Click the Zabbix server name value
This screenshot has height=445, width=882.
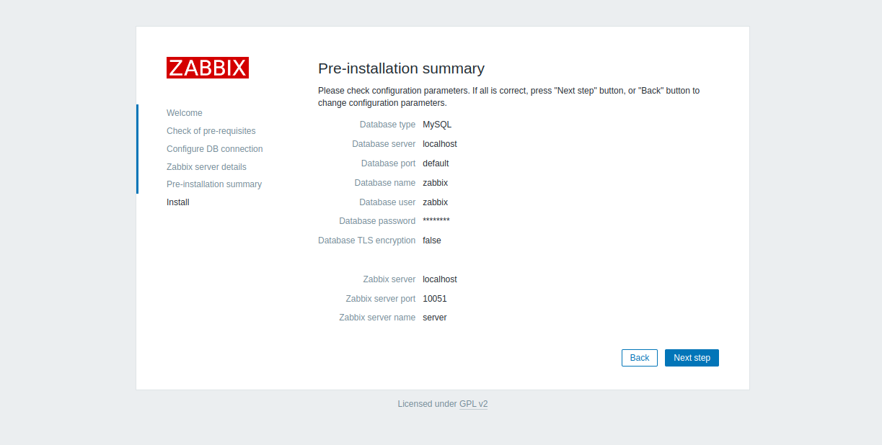coord(434,318)
